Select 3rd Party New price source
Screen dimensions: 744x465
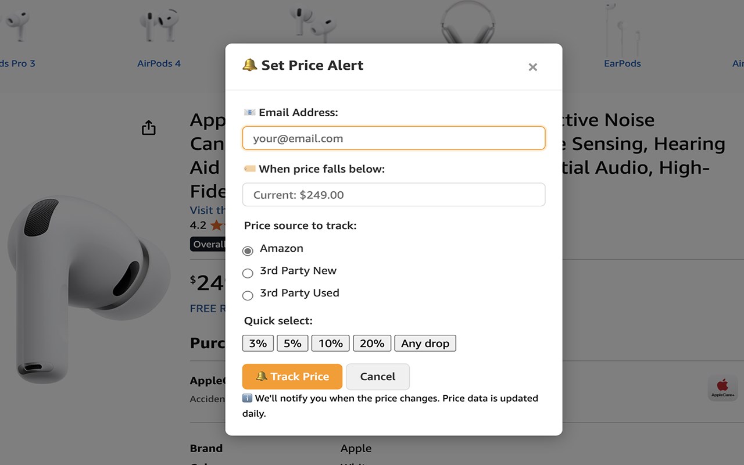248,273
